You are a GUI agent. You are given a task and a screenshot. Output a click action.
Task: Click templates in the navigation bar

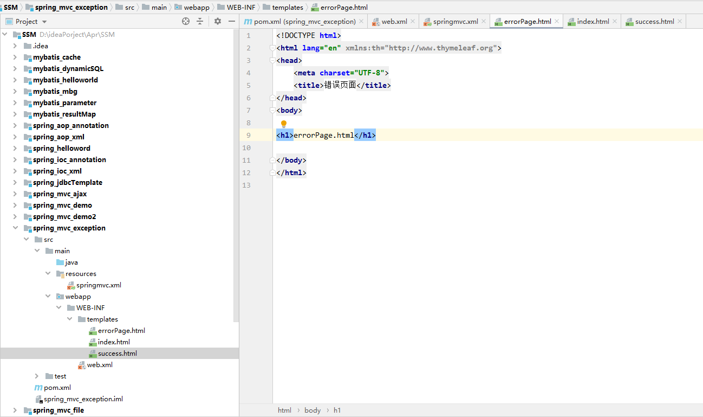click(x=288, y=7)
